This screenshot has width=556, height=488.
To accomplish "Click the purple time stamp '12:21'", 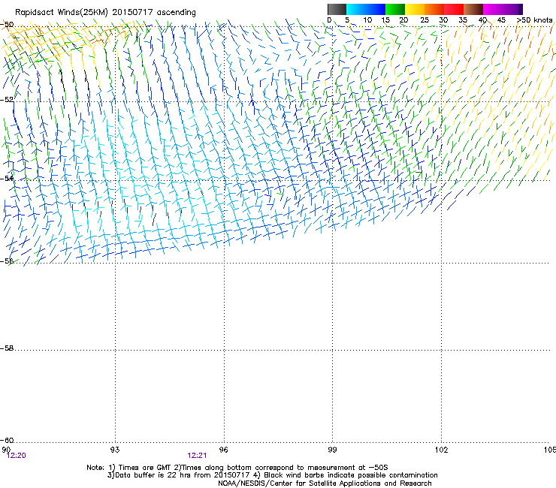I will [197, 456].
